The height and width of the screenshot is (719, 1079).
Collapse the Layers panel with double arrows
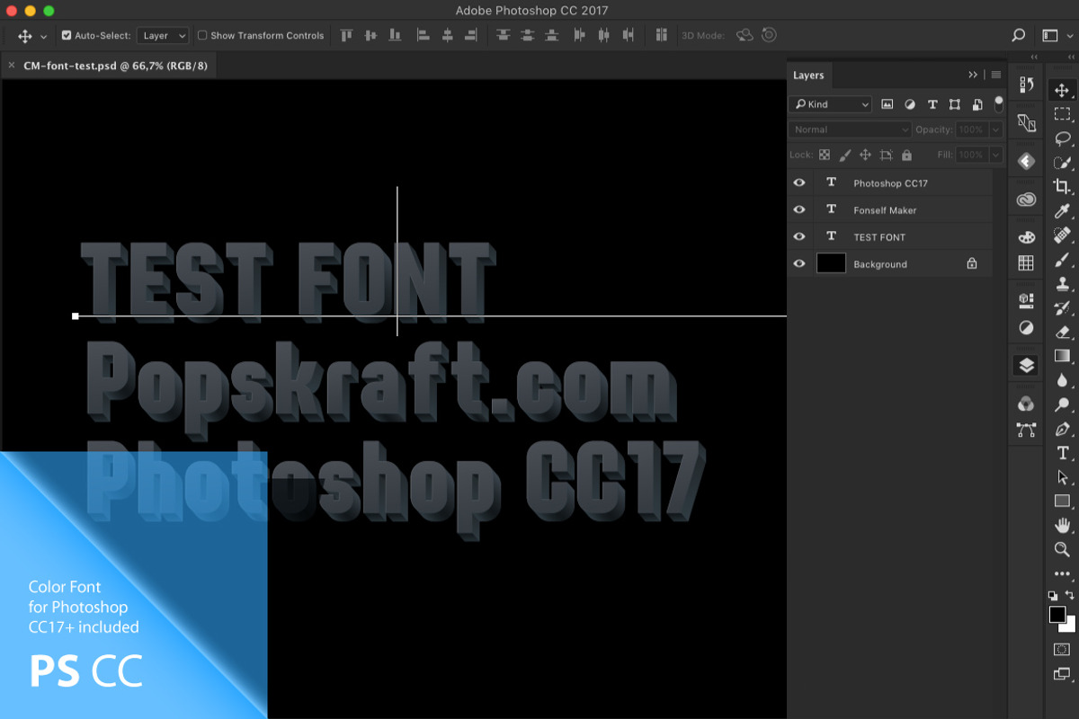[x=973, y=75]
